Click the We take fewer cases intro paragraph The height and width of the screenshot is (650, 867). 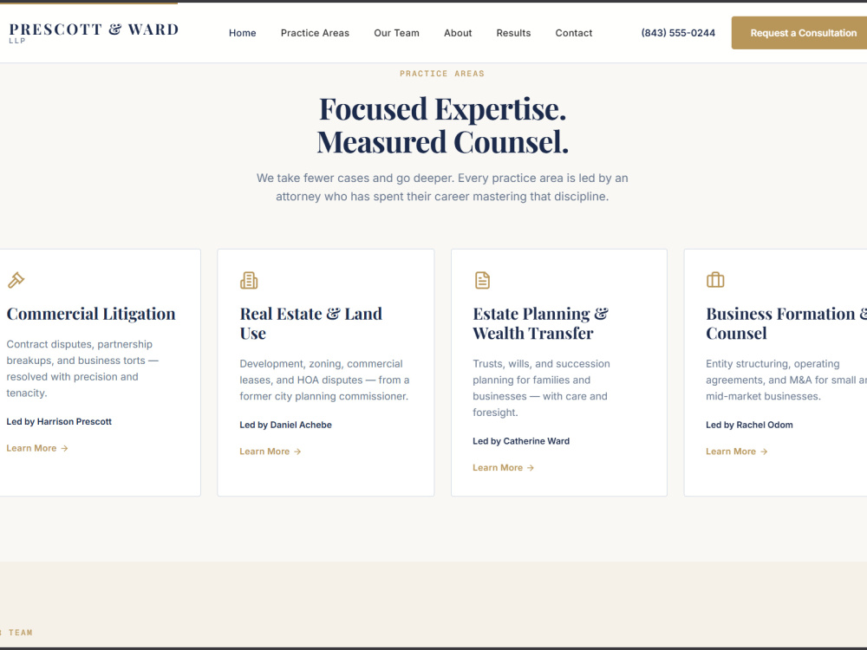[x=442, y=187]
